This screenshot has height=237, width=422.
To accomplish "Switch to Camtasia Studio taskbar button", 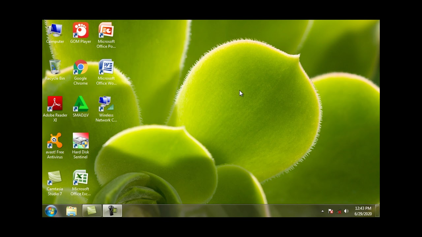I will pyautogui.click(x=92, y=211).
